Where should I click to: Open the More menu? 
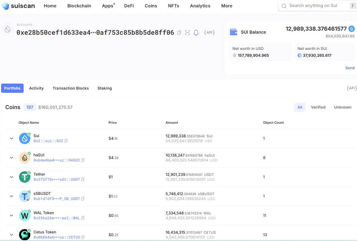(227, 6)
